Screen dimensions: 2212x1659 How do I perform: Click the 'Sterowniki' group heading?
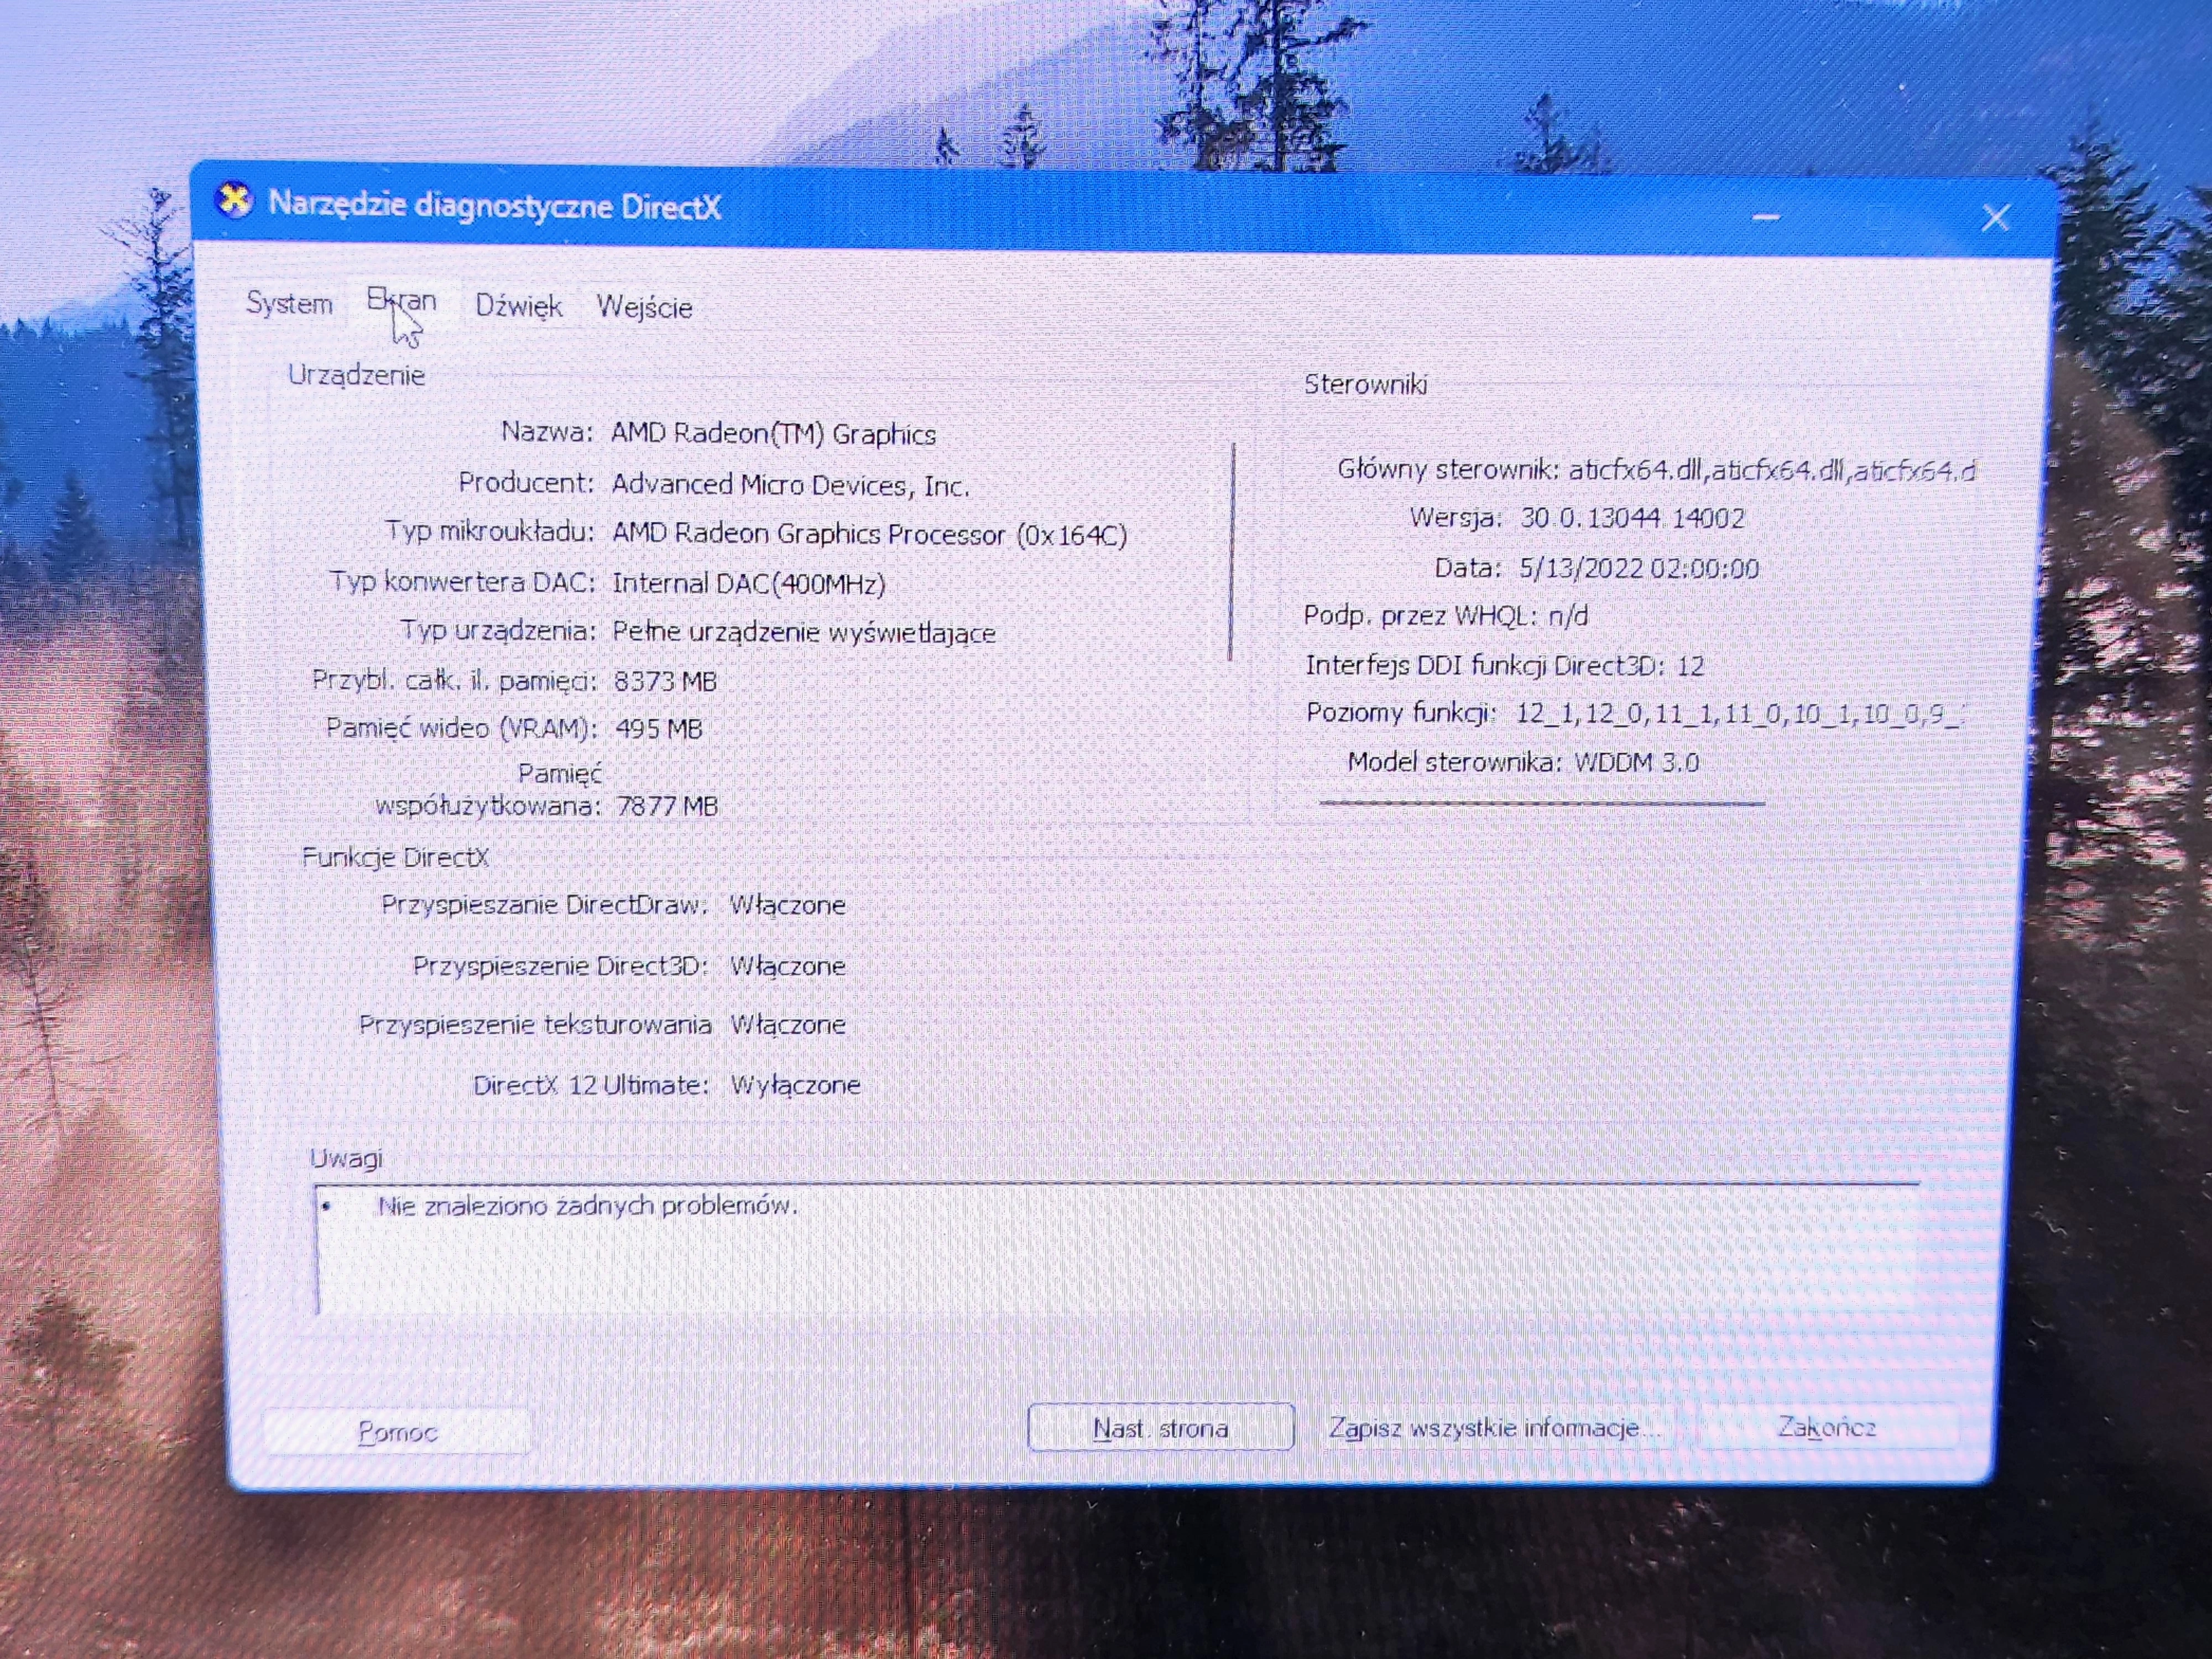(x=1365, y=385)
